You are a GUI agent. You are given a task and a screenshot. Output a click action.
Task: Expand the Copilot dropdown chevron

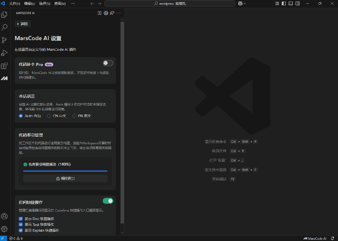coord(245,4)
